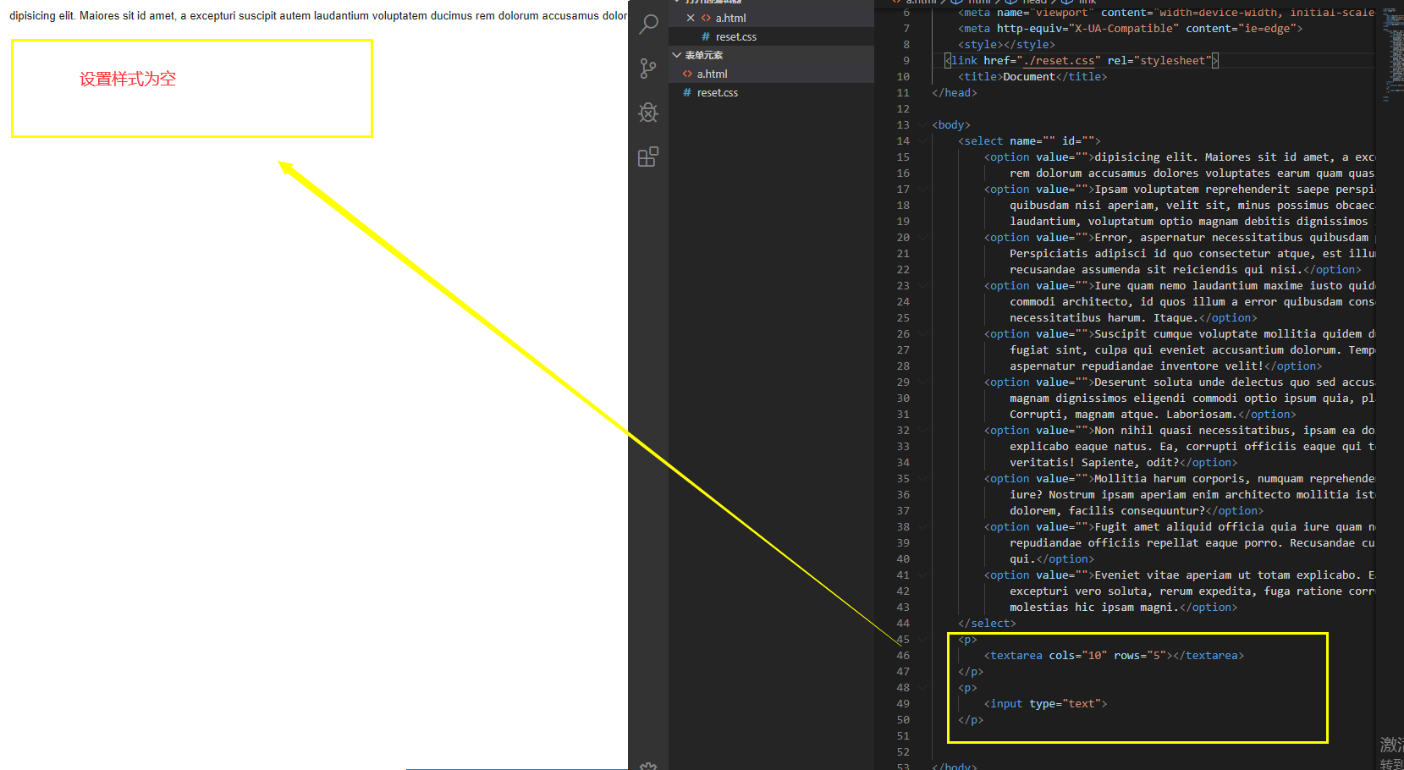Click the </select> closing tag on line 44
This screenshot has height=770, width=1404.
(987, 623)
